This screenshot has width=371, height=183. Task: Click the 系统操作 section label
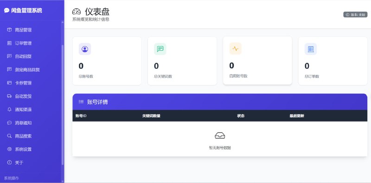[x=11, y=178]
